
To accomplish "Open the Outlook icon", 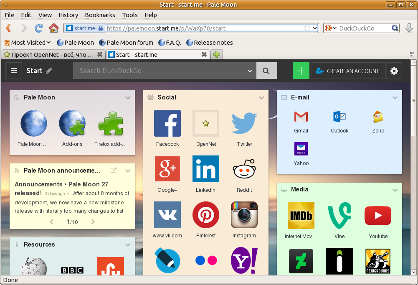I will (339, 117).
